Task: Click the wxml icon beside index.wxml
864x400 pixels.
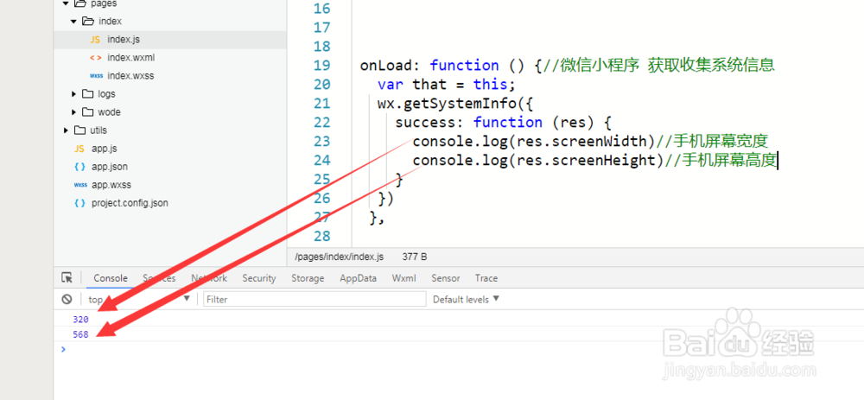Action: (x=95, y=58)
